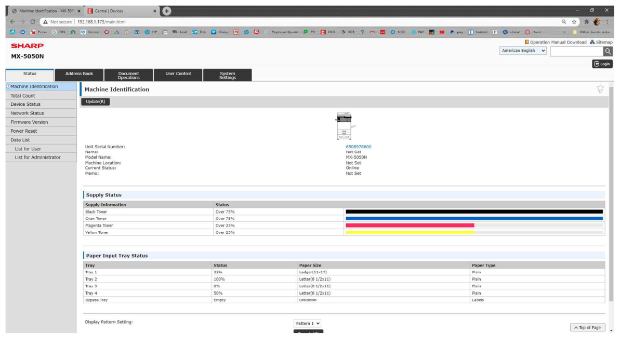Open the Indeed bookmark
The width and height of the screenshot is (619, 338).
coord(478,32)
